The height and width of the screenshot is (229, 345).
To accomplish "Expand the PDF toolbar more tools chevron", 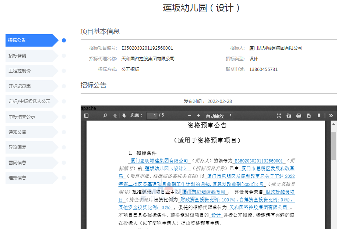I will tap(331, 115).
